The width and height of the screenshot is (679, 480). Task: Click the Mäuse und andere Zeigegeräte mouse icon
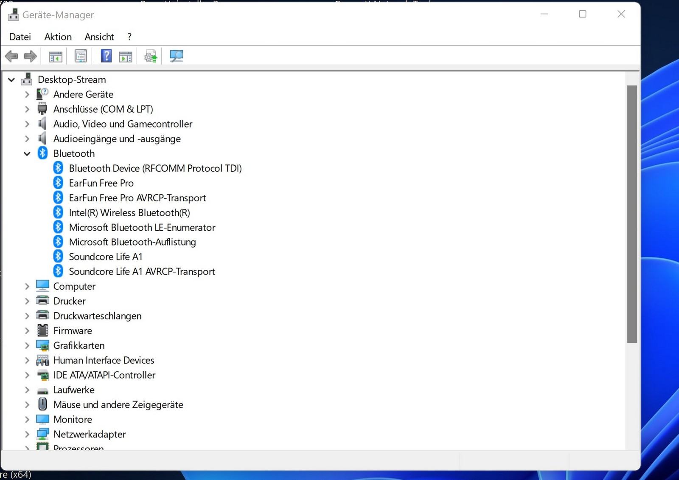tap(42, 404)
